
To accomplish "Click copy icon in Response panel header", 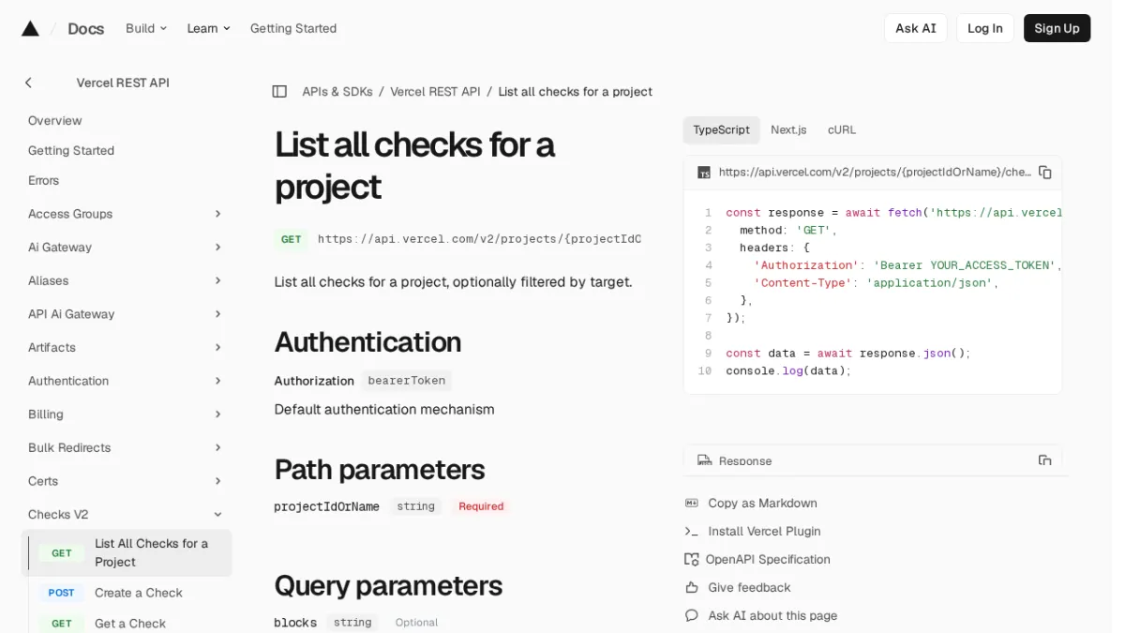I will pyautogui.click(x=1045, y=460).
